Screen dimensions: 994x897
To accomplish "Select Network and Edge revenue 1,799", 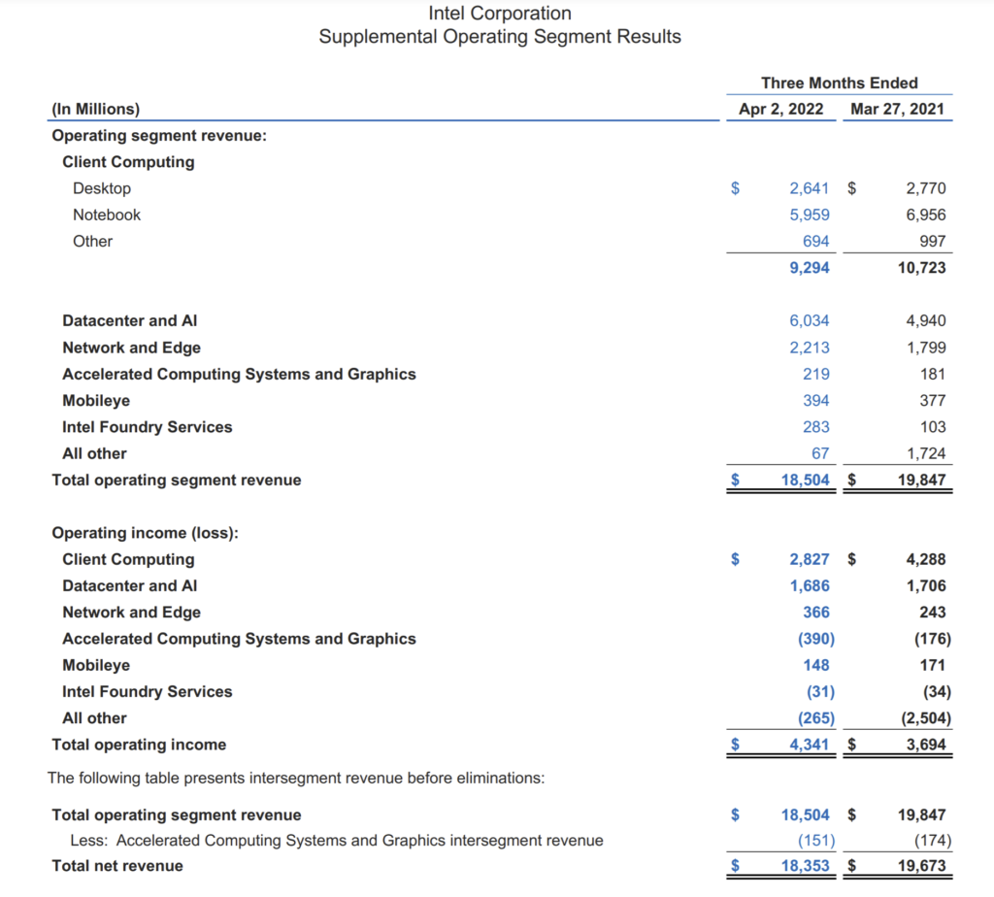I will (x=925, y=348).
